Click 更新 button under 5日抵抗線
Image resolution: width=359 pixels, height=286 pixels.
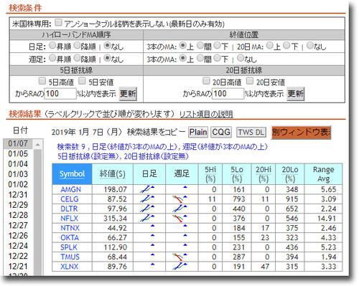(x=128, y=94)
